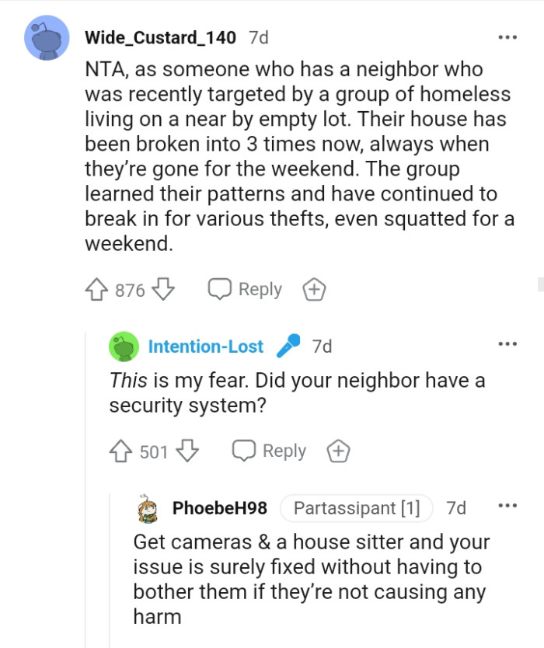Open Intention-Lost's user profile
The height and width of the screenshot is (648, 544).
(x=205, y=347)
